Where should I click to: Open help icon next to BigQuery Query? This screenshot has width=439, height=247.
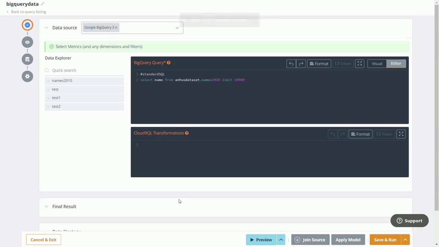168,62
